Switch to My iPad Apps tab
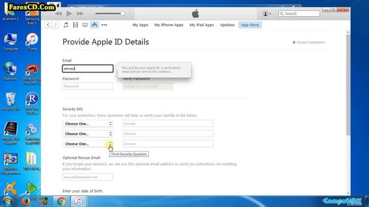The height and width of the screenshot is (207, 369). pyautogui.click(x=202, y=25)
